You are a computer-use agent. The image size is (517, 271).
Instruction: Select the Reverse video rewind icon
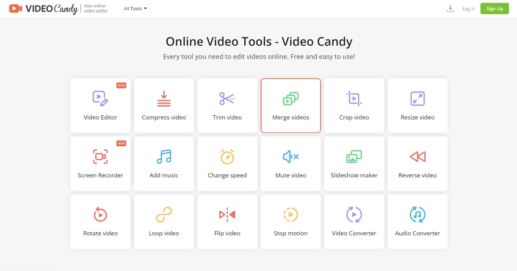click(417, 156)
